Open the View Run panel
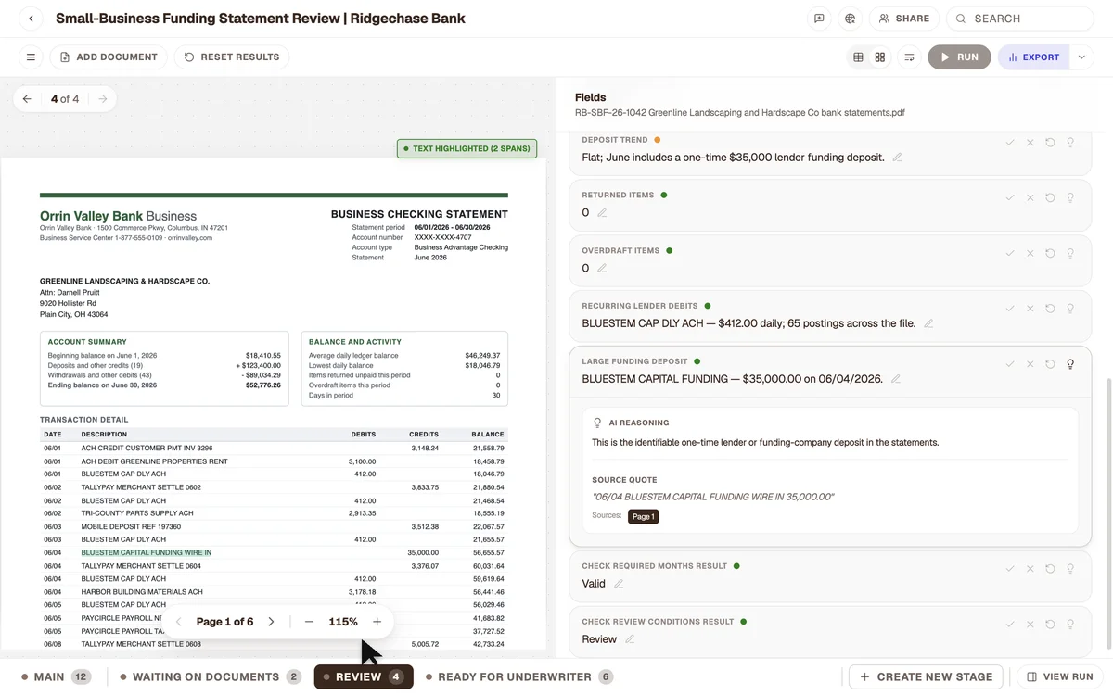Screen dimensions: 1113x695 coord(1059,677)
